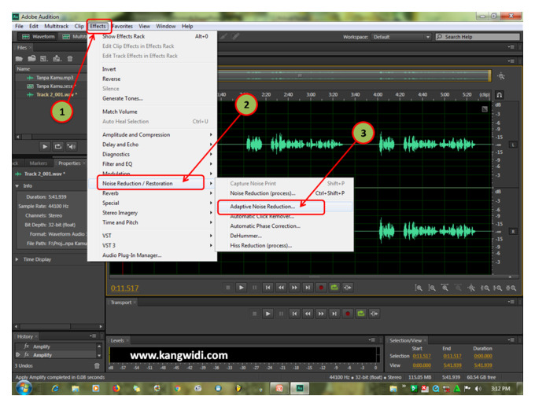Click the Levels meter bar
This screenshot has width=535, height=407.
click(x=245, y=355)
